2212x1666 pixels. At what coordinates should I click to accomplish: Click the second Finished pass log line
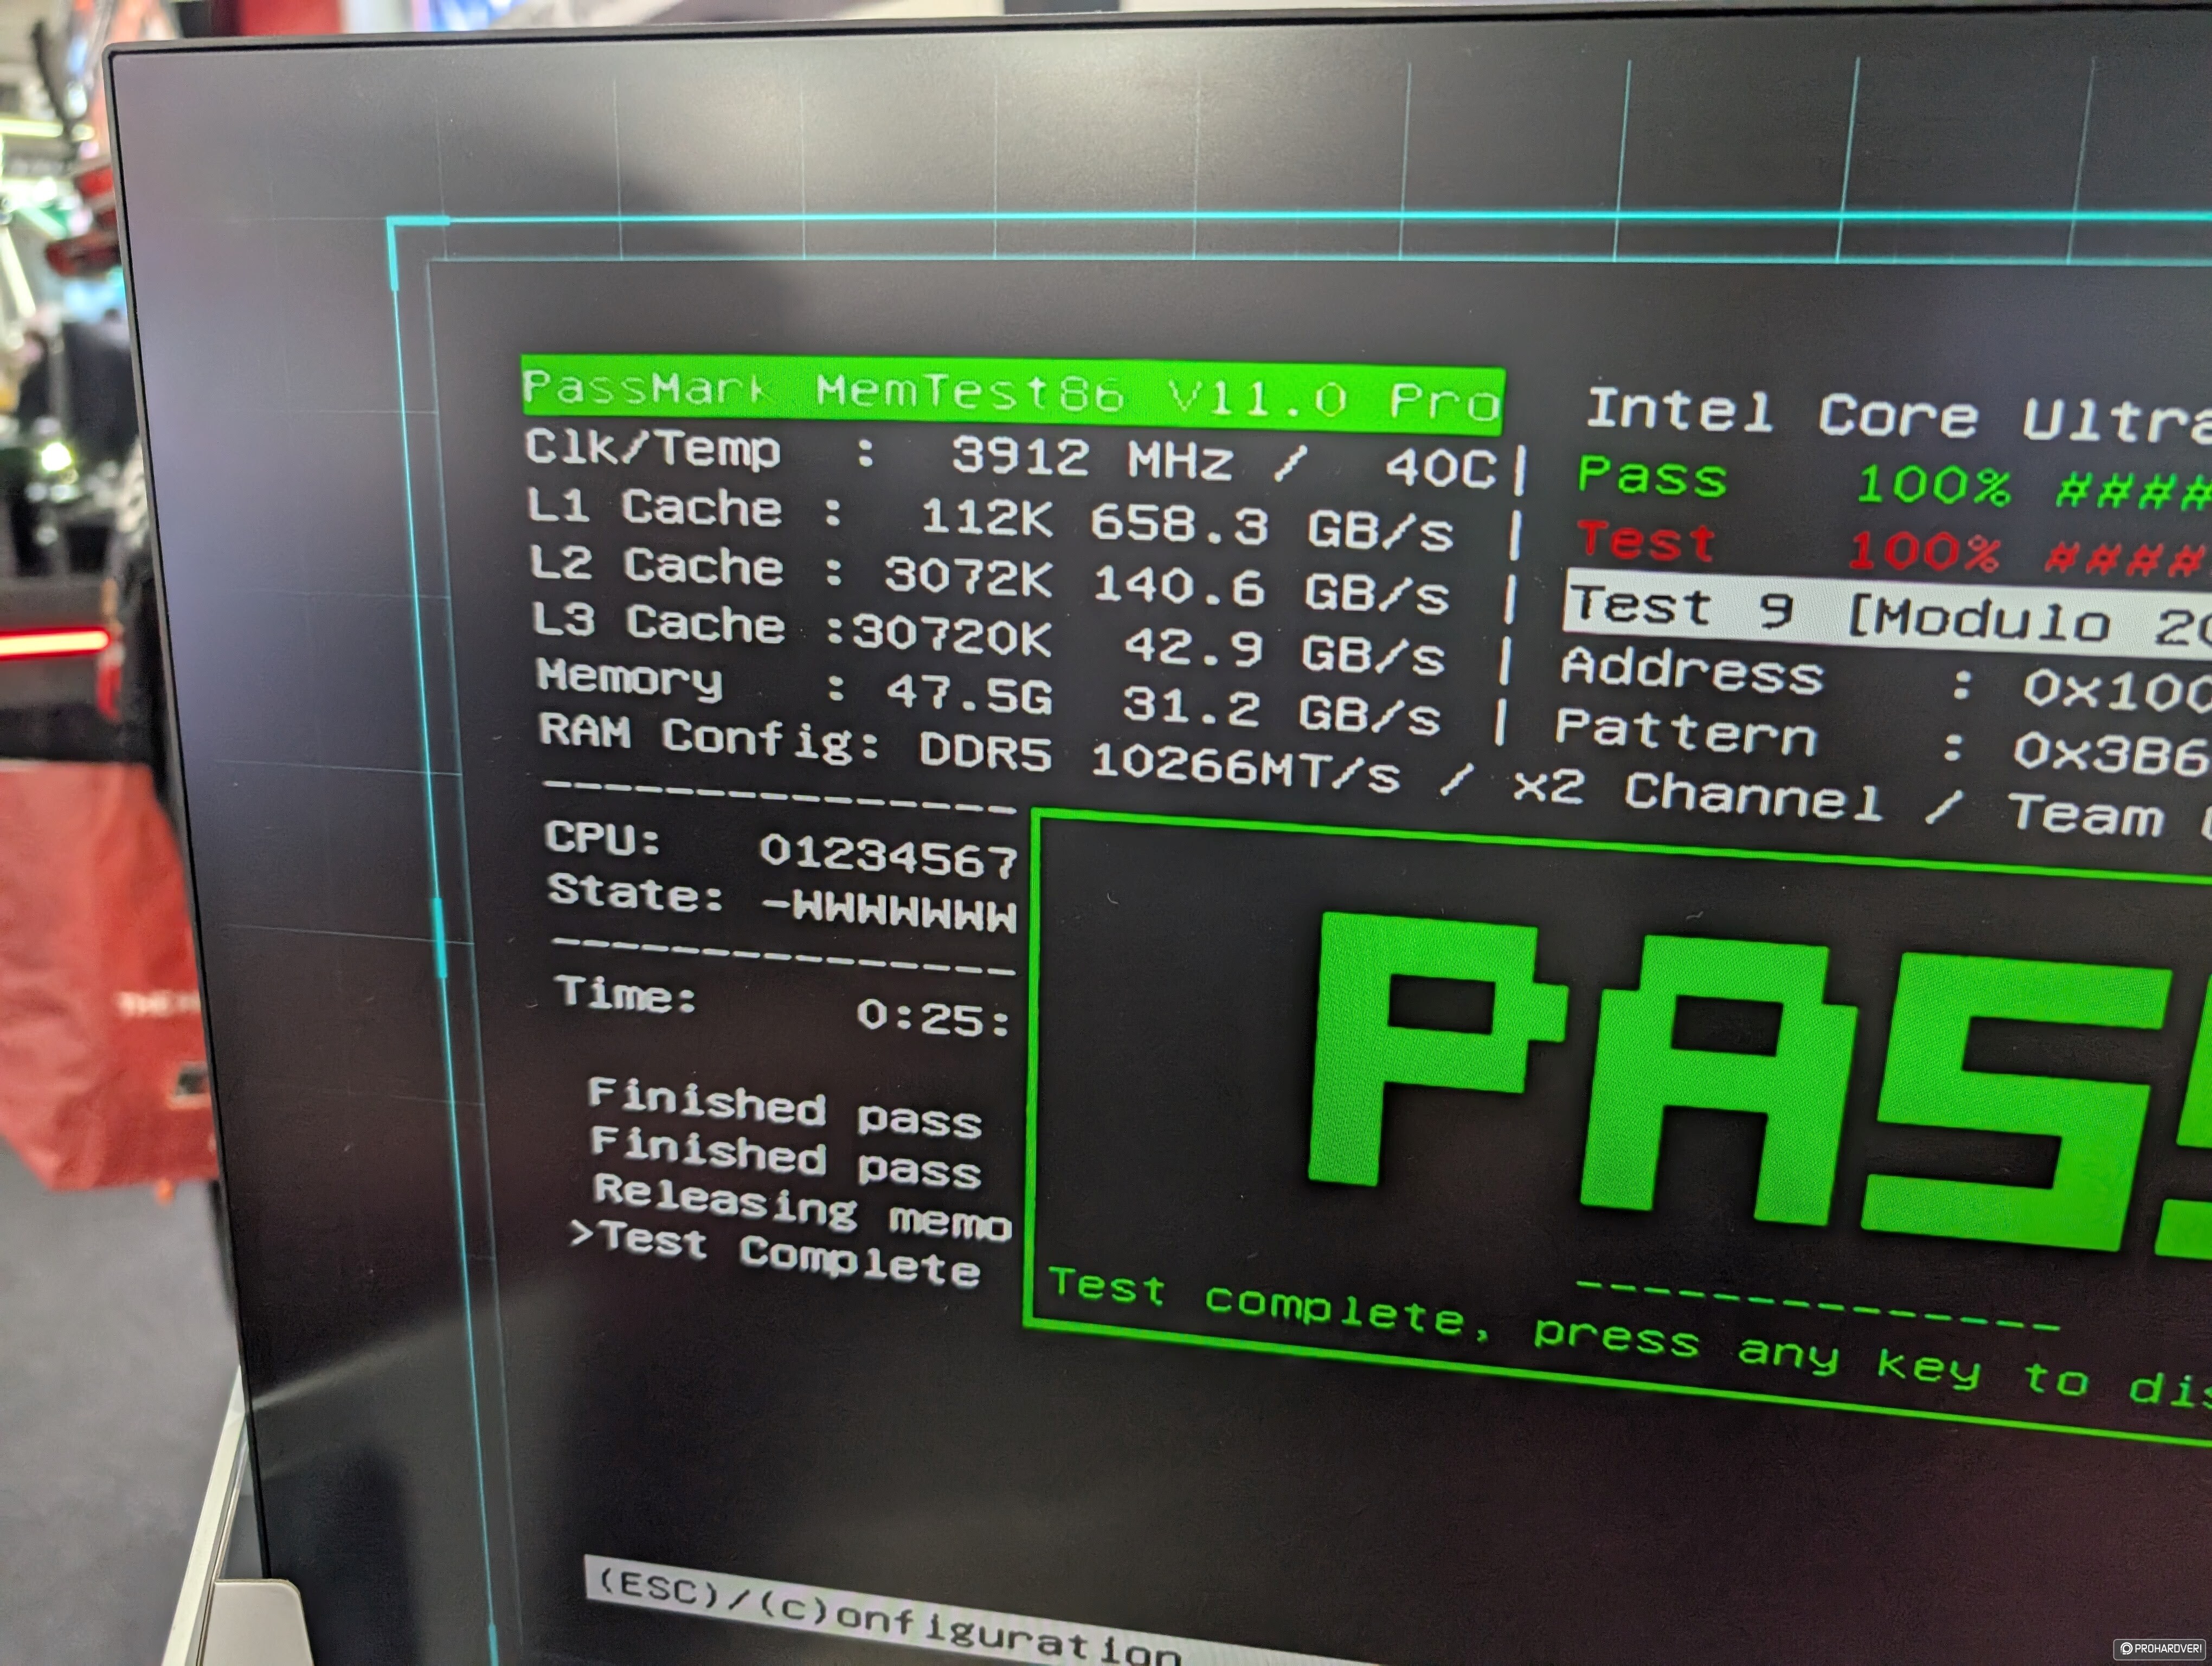[786, 1158]
